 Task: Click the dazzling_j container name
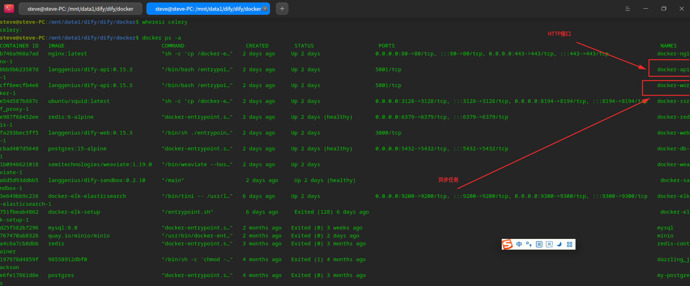[673, 259]
